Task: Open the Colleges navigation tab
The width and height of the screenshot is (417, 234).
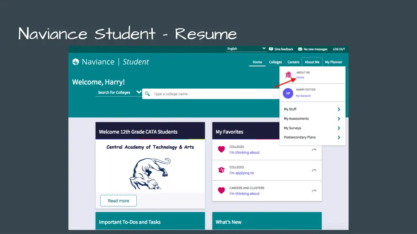Action: 275,62
